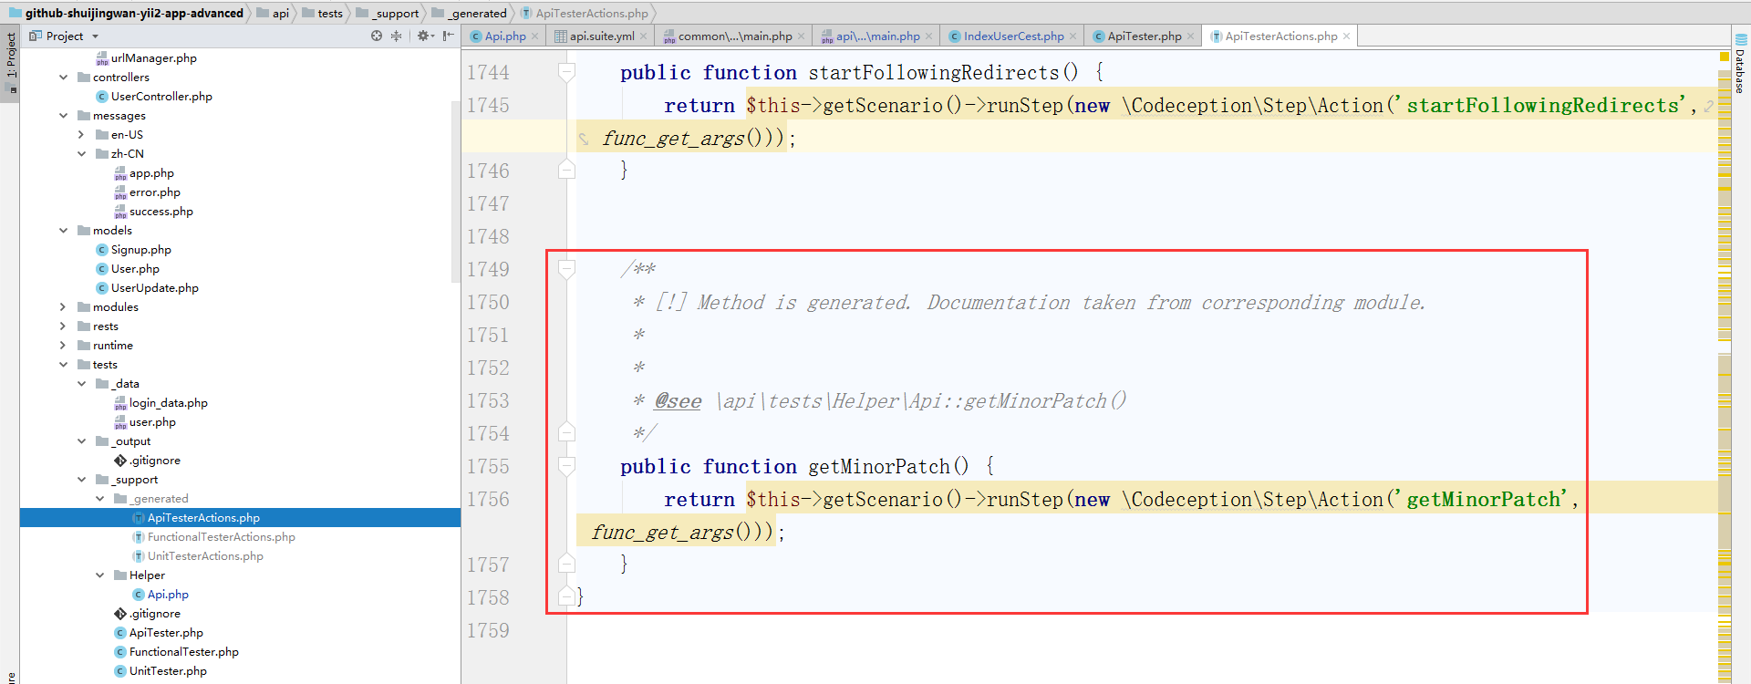The image size is (1751, 684).
Task: Click the project root breadcrumb
Action: tap(127, 13)
